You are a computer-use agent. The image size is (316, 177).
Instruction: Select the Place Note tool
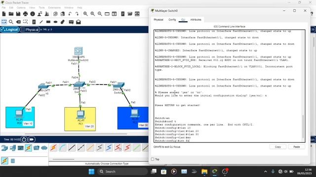coord(34,22)
